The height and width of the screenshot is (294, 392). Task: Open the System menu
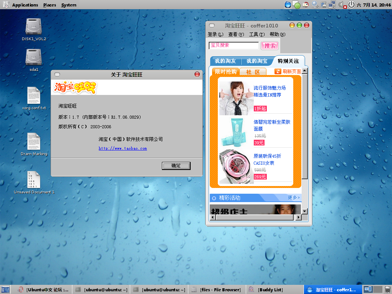69,5
